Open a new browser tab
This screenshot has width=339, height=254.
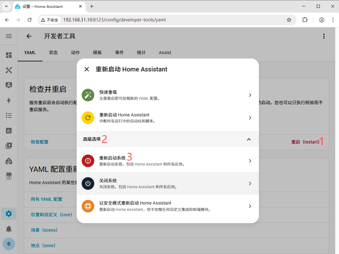pyautogui.click(x=92, y=7)
